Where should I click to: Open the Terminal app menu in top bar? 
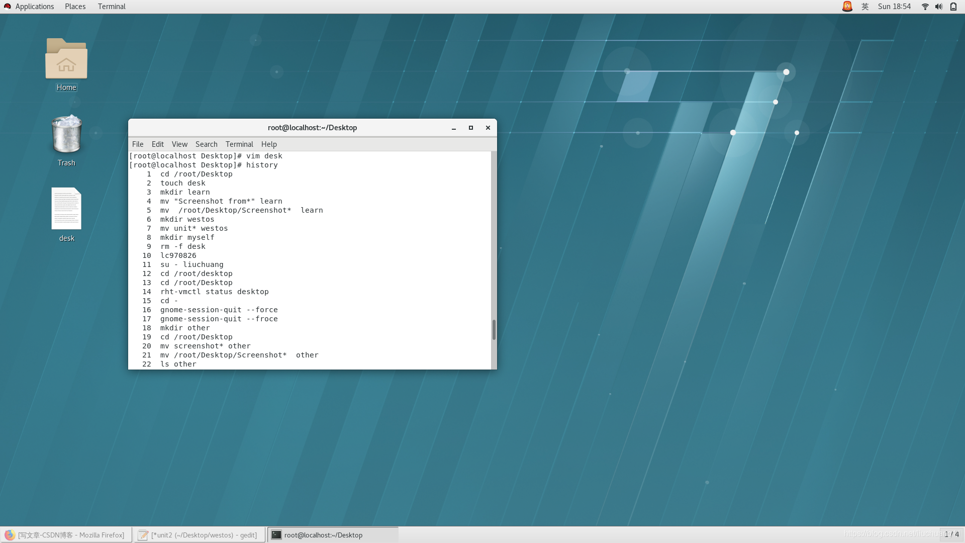(112, 7)
